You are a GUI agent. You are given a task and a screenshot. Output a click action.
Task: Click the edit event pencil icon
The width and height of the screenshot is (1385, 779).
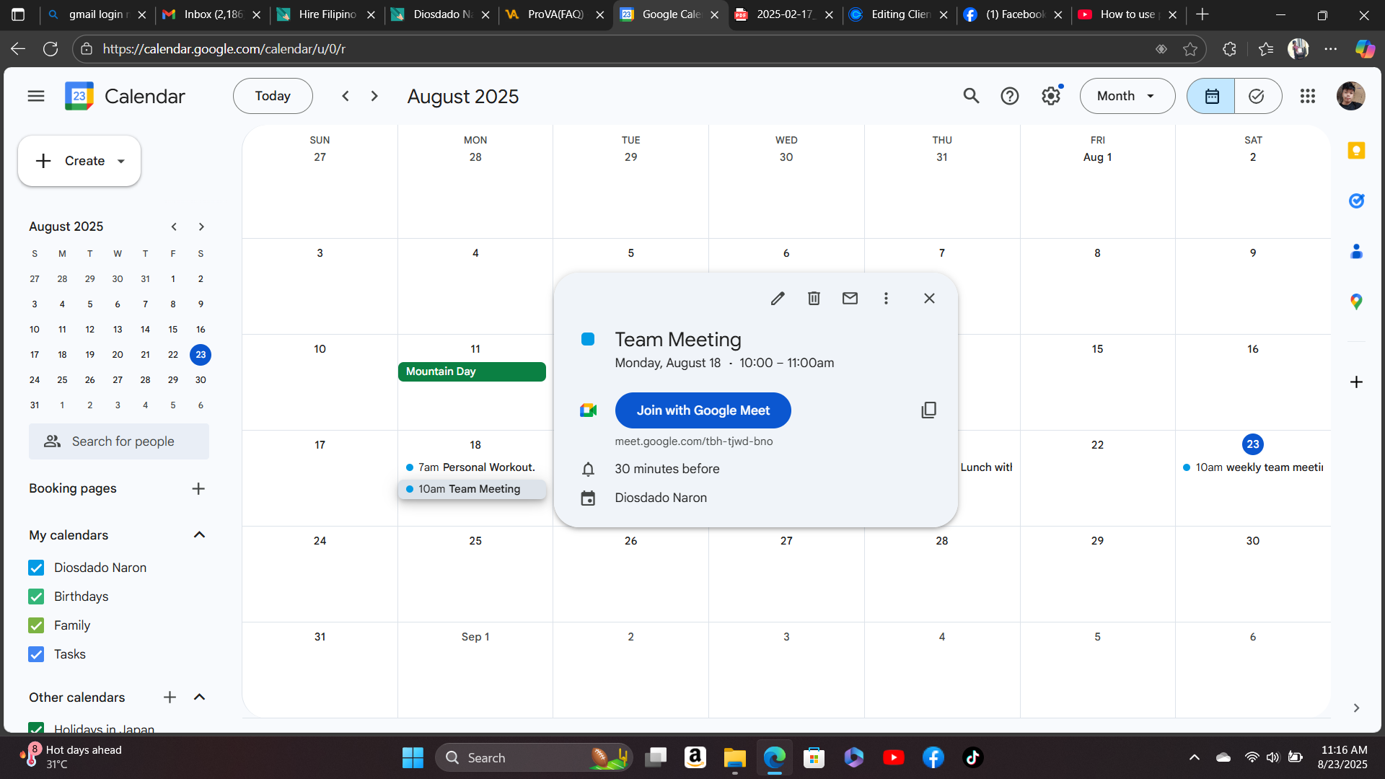pyautogui.click(x=777, y=298)
